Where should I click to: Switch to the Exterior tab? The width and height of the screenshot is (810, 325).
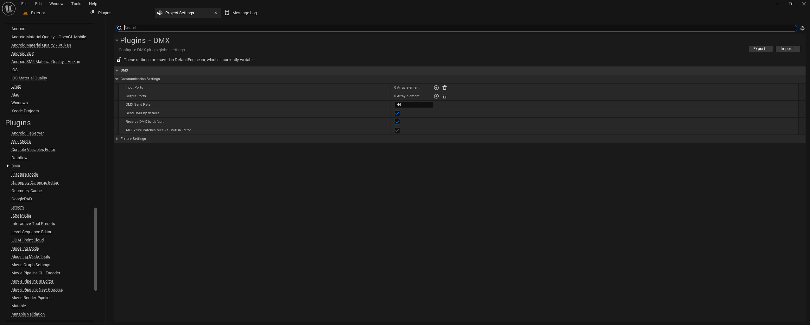38,13
